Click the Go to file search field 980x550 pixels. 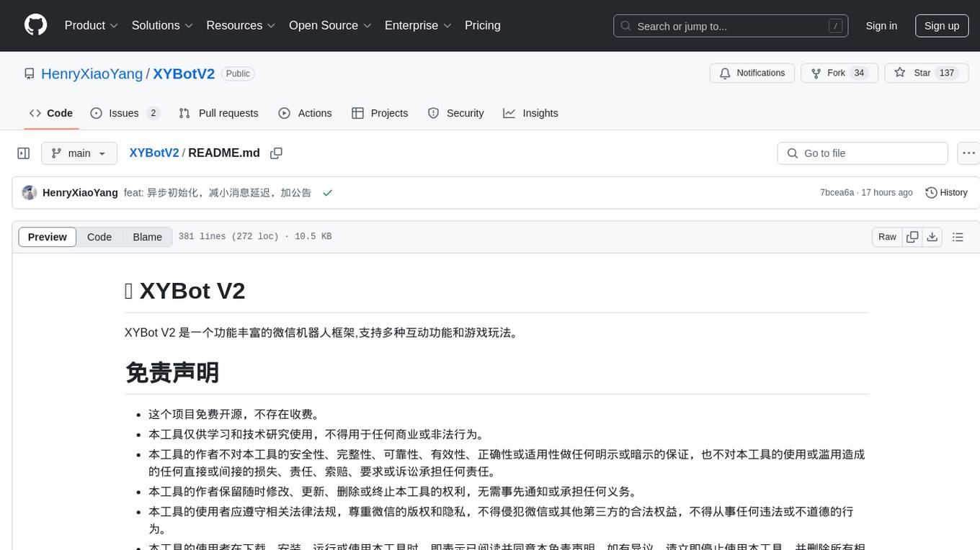tap(863, 153)
